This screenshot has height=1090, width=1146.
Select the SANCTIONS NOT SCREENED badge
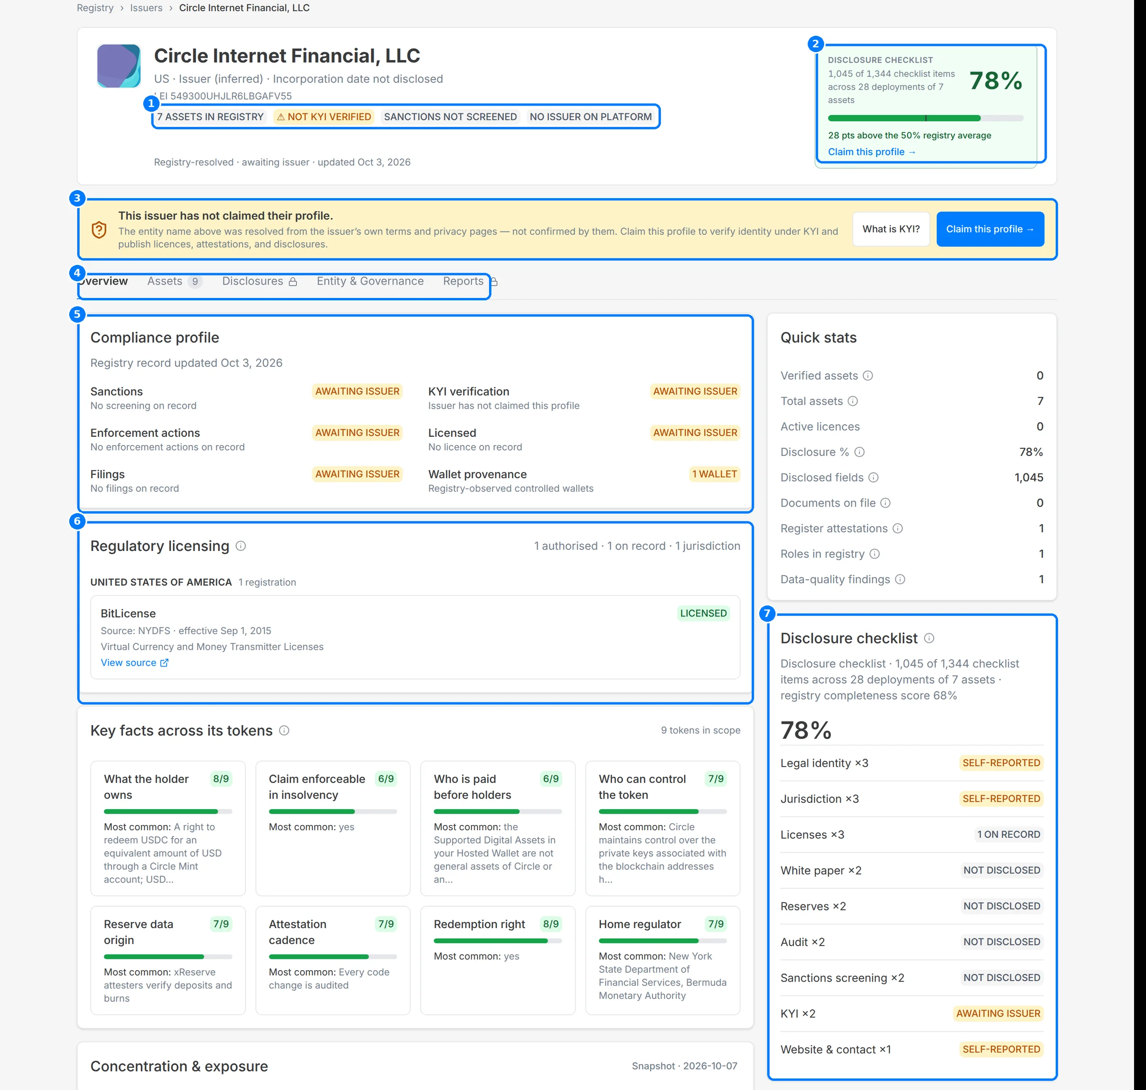(x=450, y=117)
